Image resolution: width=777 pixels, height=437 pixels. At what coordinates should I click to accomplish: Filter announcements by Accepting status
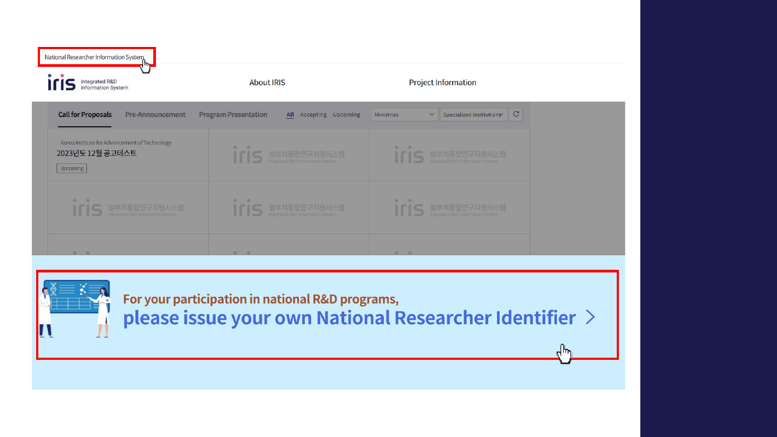point(313,114)
